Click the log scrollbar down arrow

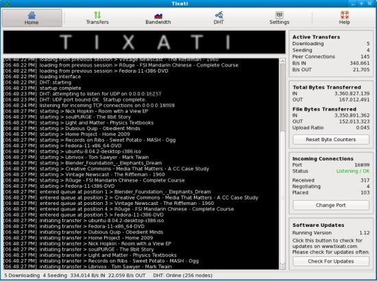(x=282, y=267)
